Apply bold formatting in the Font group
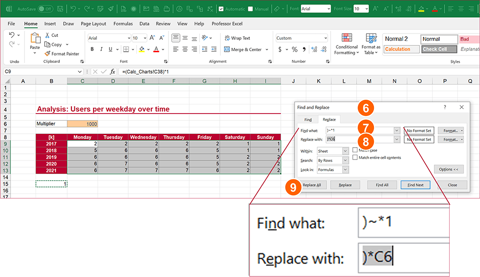This screenshot has width=480, height=277. point(92,49)
